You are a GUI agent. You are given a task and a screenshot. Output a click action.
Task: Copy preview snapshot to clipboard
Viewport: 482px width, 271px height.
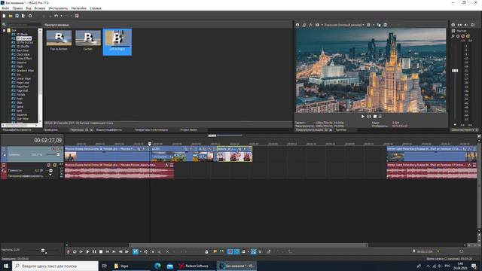[x=379, y=25]
